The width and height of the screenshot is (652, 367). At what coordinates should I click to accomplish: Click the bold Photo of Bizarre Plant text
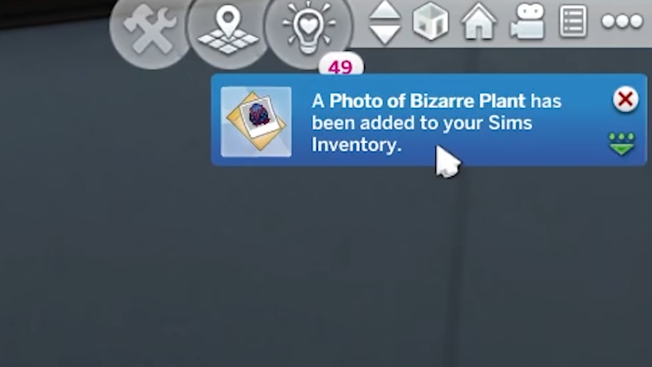pos(427,101)
